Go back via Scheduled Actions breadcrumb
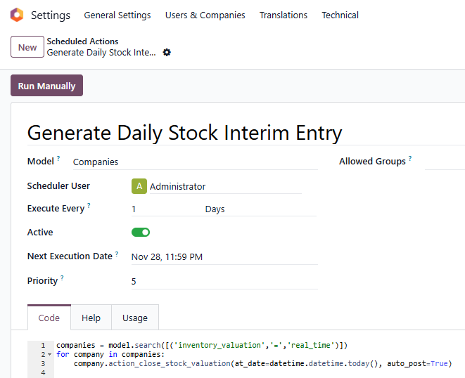 pyautogui.click(x=82, y=41)
